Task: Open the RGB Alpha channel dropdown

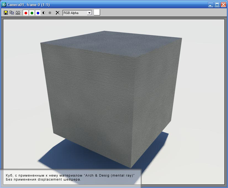Action: point(89,13)
